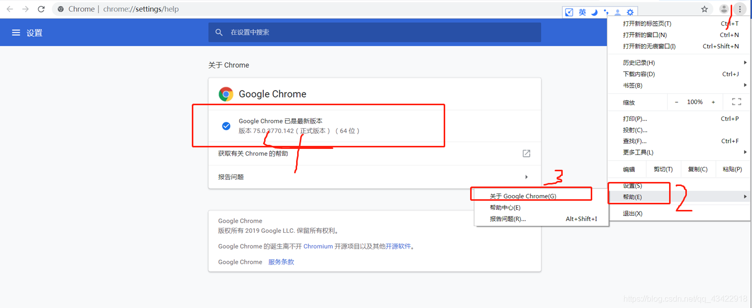This screenshot has height=308, width=752.
Task: Expand 更多工具(L) submenu arrow
Action: [x=745, y=152]
